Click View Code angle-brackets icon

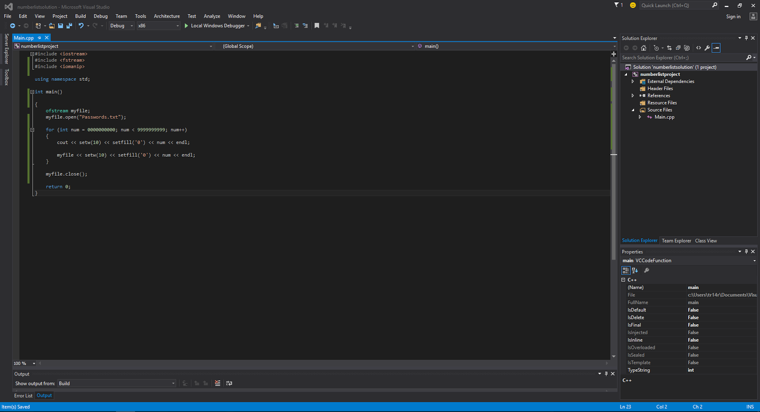click(698, 48)
